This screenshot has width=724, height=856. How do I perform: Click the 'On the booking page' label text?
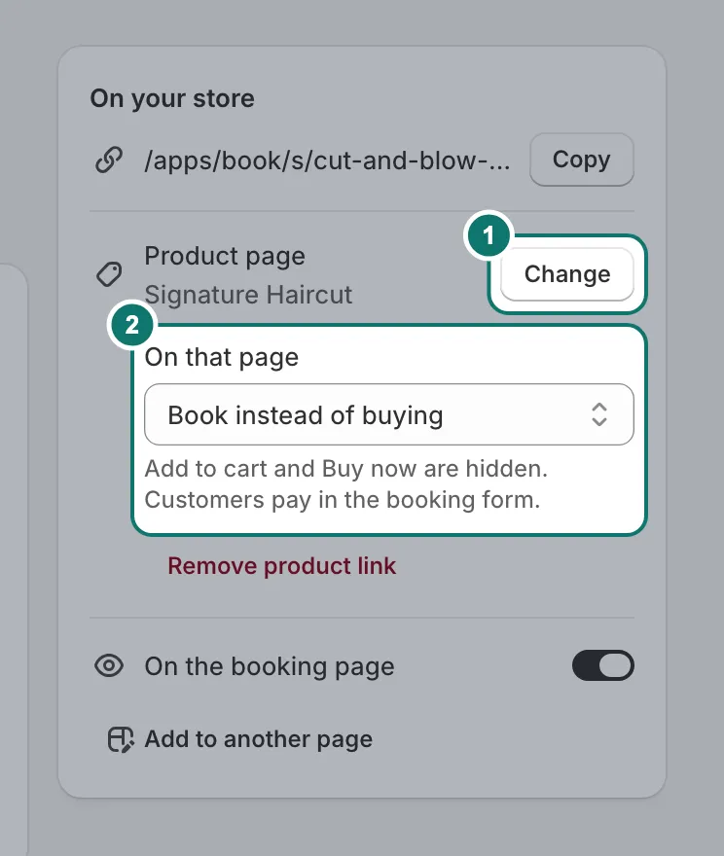click(x=270, y=666)
